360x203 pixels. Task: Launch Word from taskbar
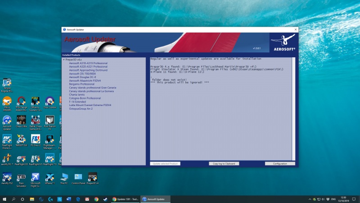click(69, 199)
